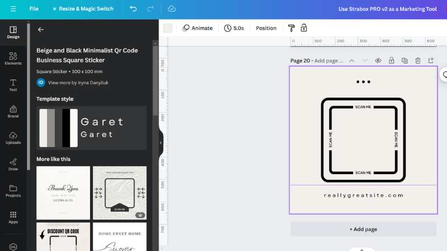This screenshot has height=251, width=447.
Task: Open the Position tab
Action: click(x=266, y=28)
